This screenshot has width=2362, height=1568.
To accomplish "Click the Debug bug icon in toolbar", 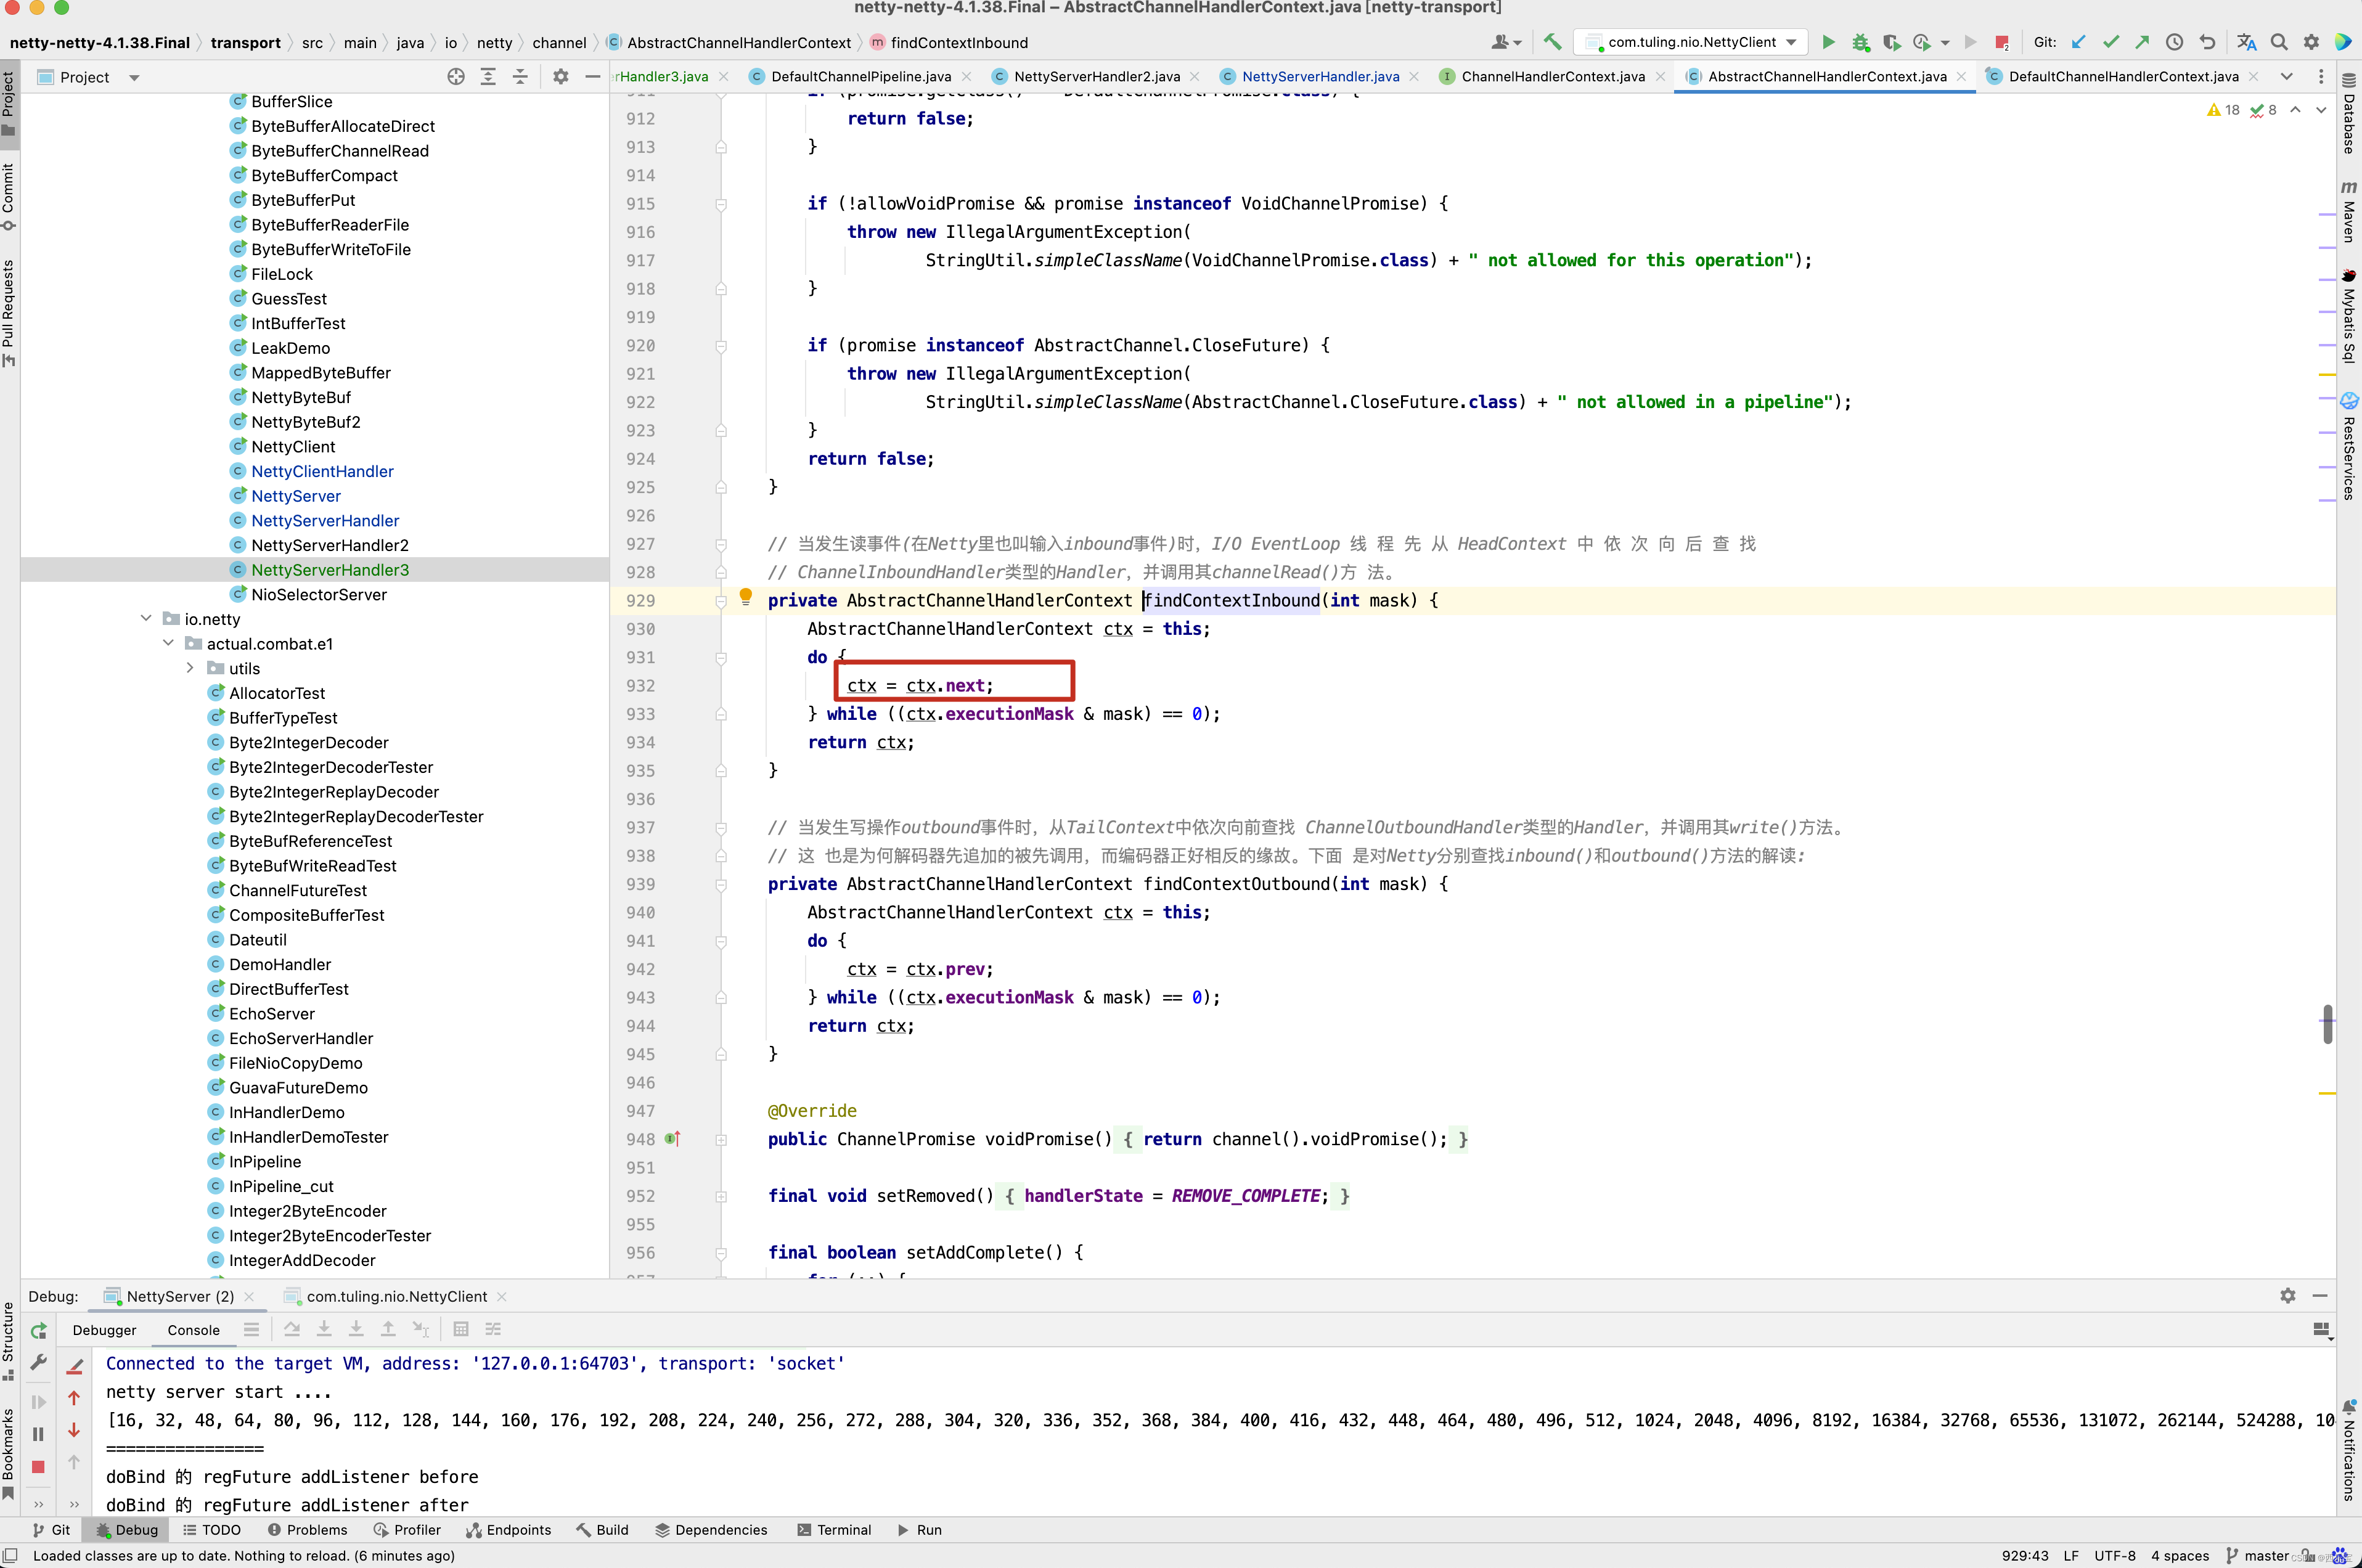I will click(x=1860, y=42).
